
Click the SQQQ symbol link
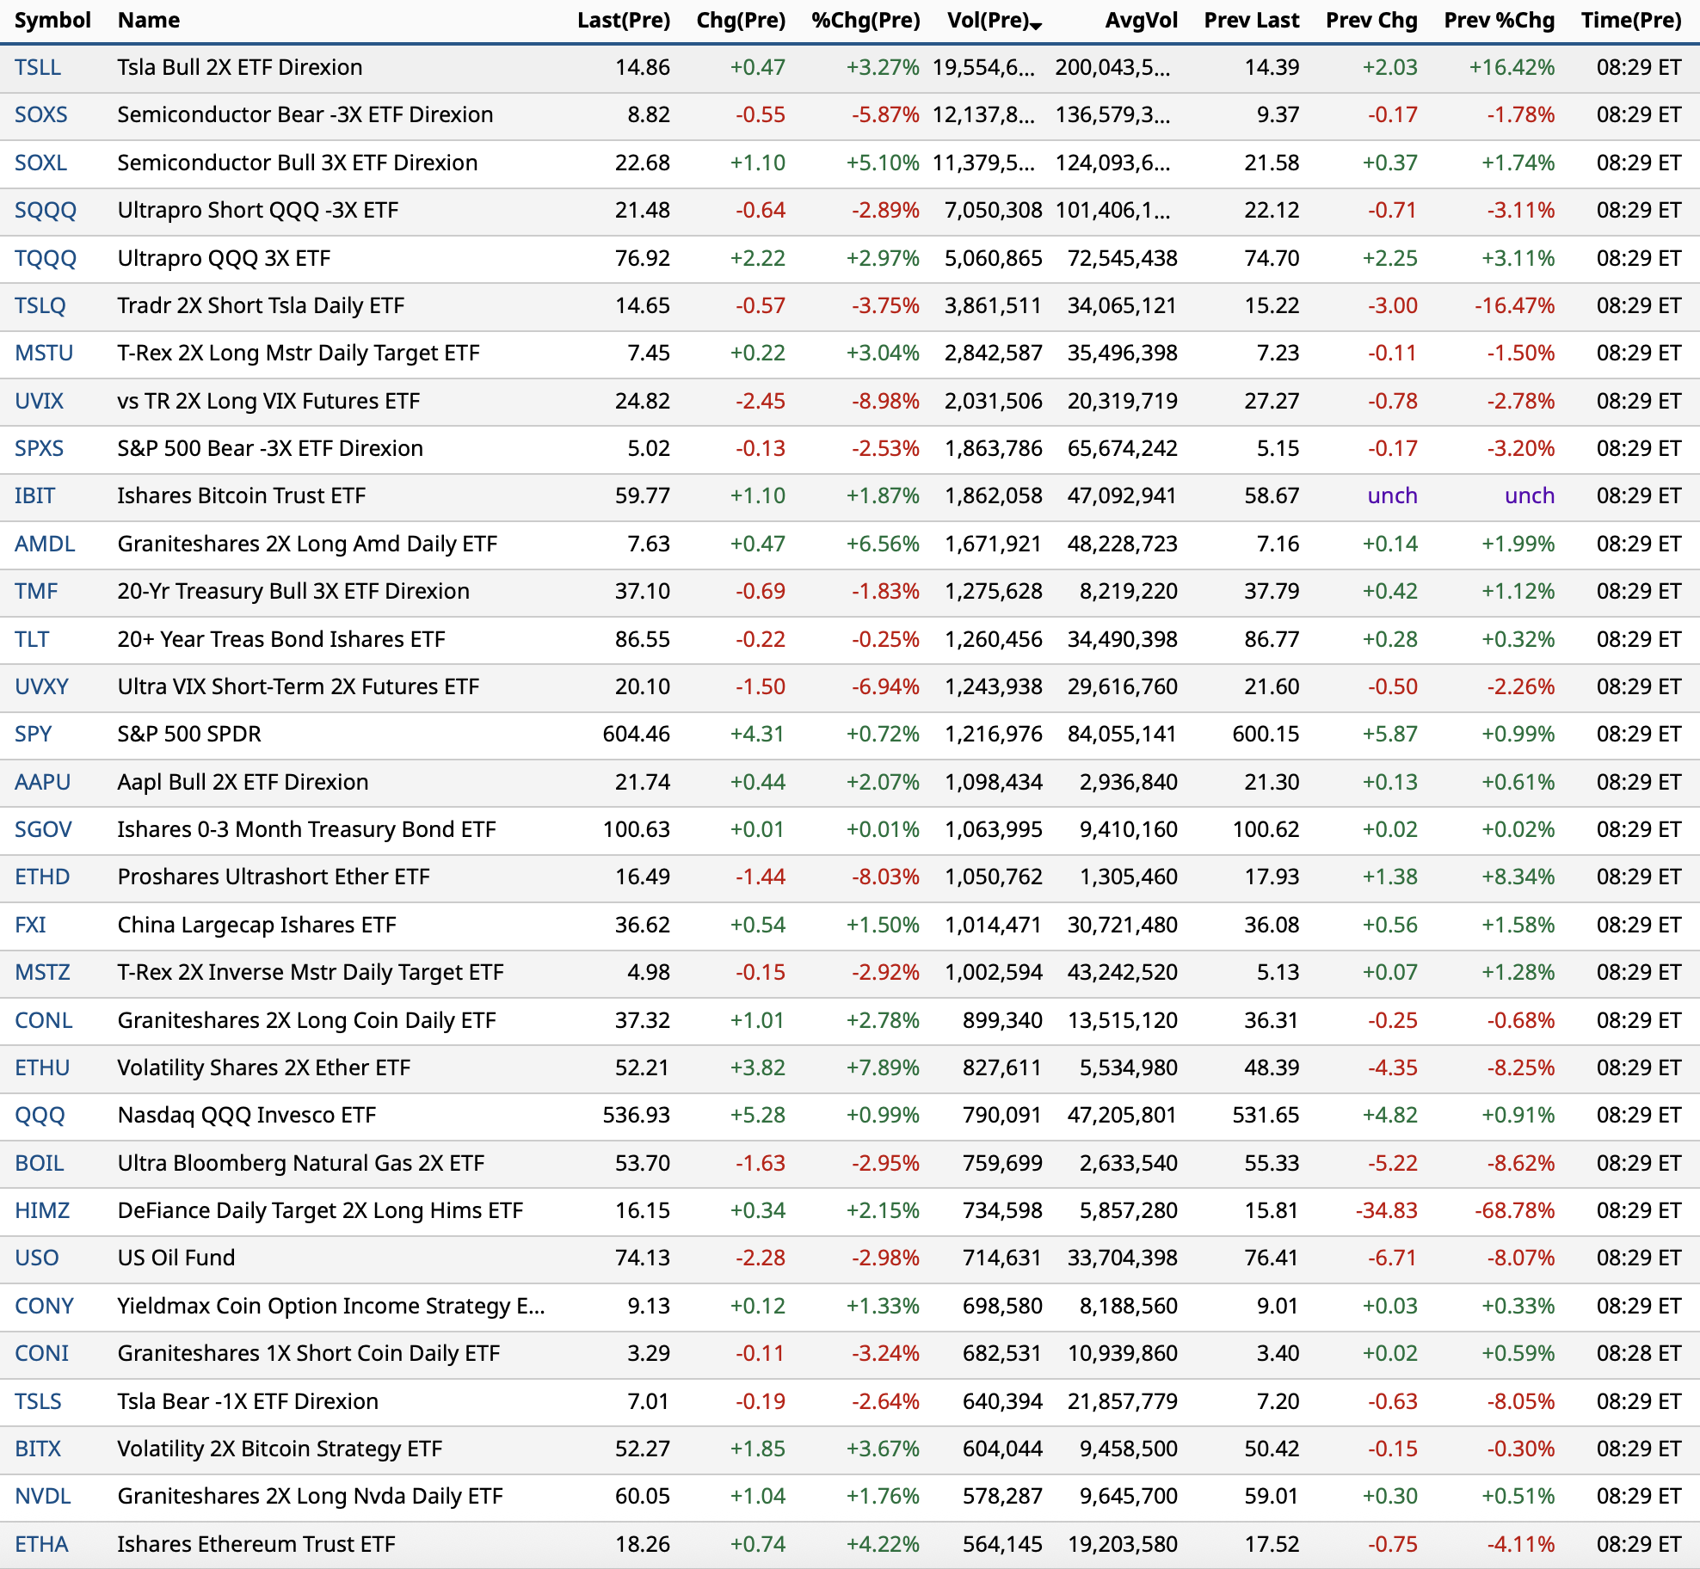coord(46,210)
